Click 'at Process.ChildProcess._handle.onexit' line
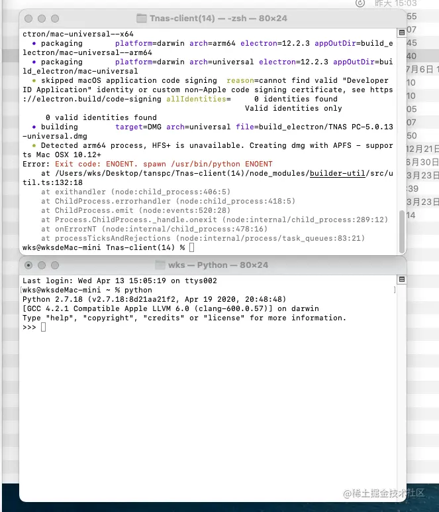Viewport: 439px width, 512px height. tap(215, 220)
